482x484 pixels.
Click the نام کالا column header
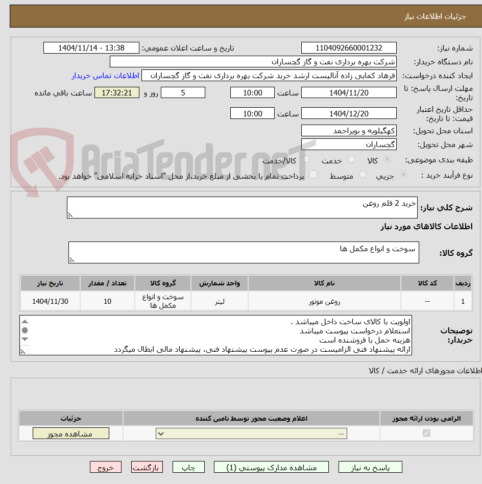pyautogui.click(x=324, y=283)
